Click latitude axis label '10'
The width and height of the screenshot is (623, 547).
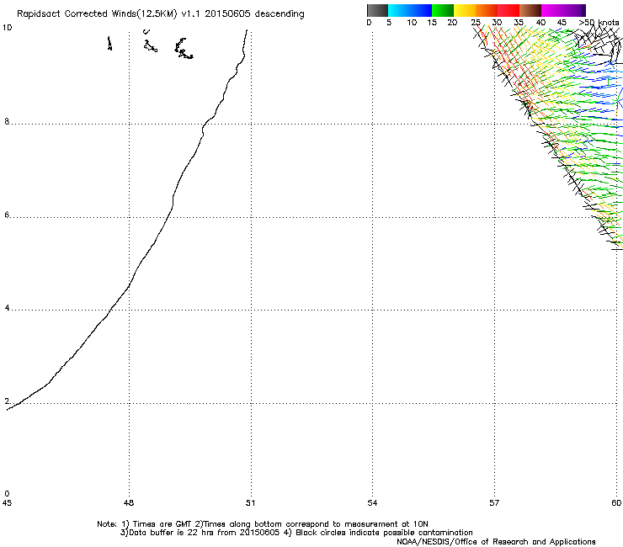pos(7,28)
